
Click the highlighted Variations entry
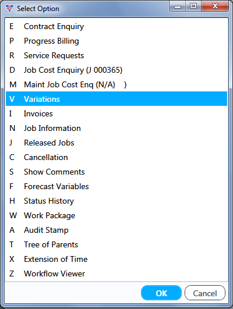pos(116,99)
